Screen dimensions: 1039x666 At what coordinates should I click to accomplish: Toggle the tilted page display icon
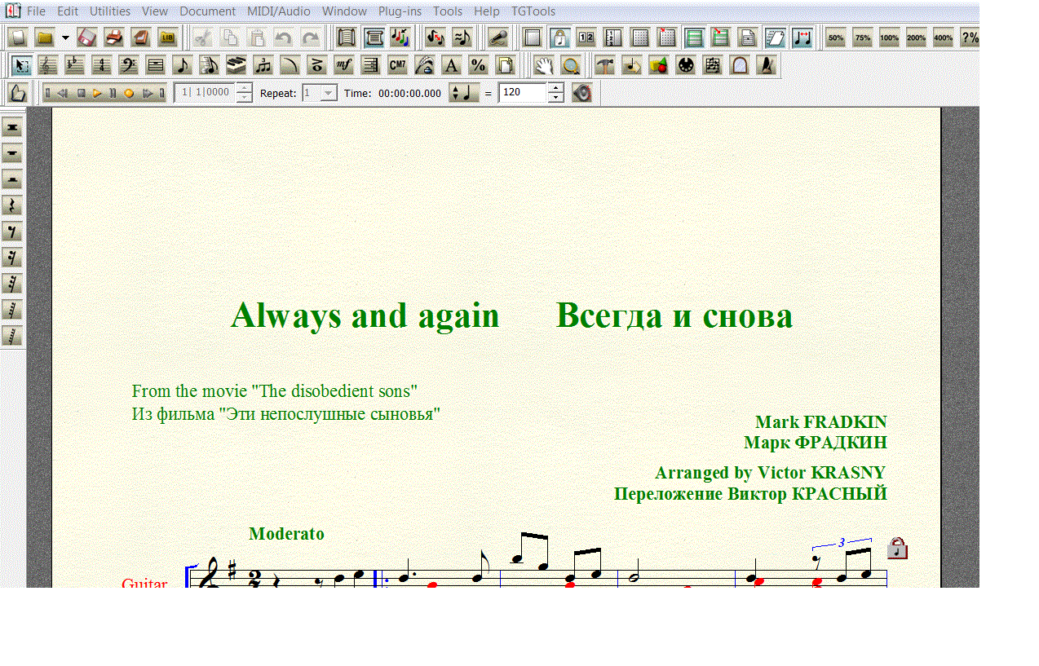775,37
